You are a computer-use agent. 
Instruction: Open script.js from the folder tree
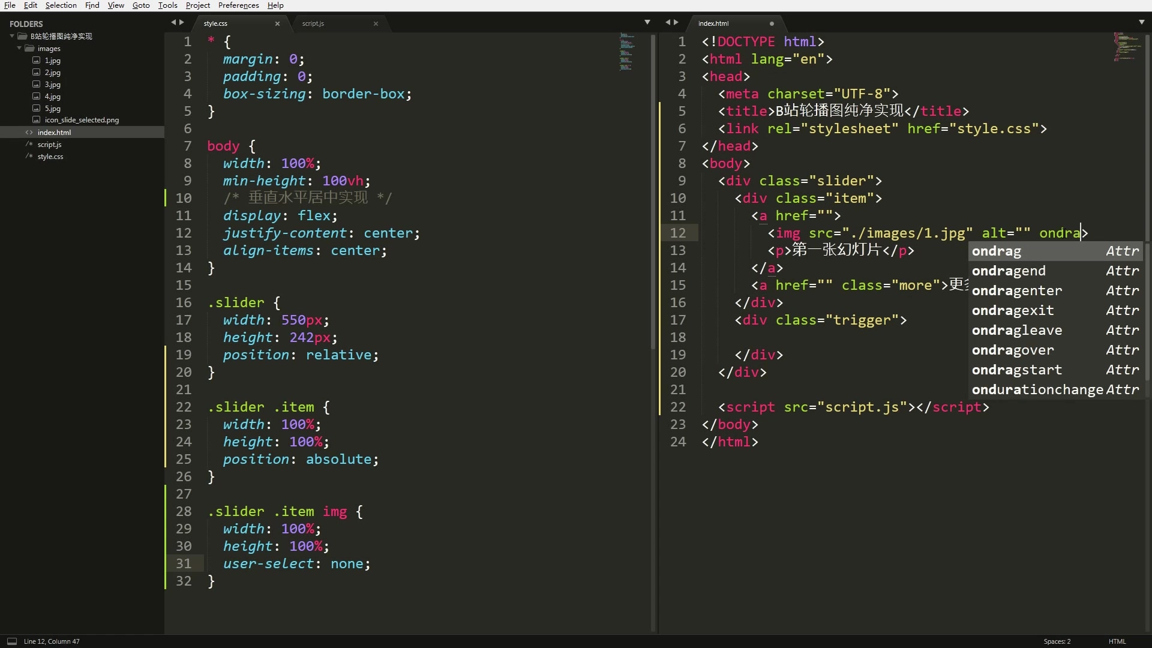[50, 145]
